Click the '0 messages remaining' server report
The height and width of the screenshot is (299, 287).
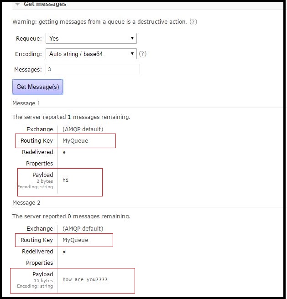(x=71, y=217)
